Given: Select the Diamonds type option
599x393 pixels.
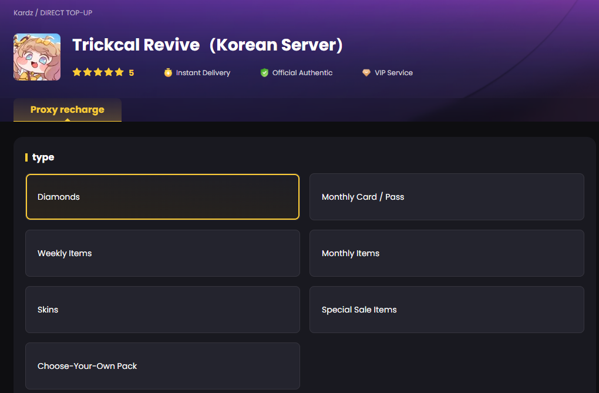Looking at the screenshot, I should pos(163,197).
